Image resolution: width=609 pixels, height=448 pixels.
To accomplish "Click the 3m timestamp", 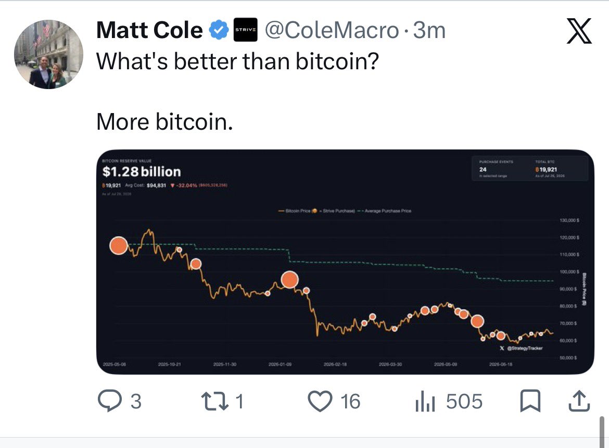I will click(429, 30).
